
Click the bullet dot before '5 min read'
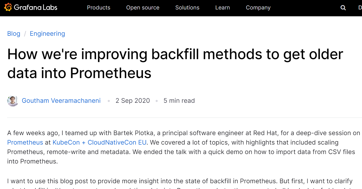157,101
